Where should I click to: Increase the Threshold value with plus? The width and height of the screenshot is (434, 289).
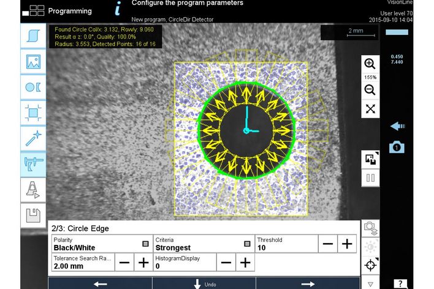click(x=348, y=244)
